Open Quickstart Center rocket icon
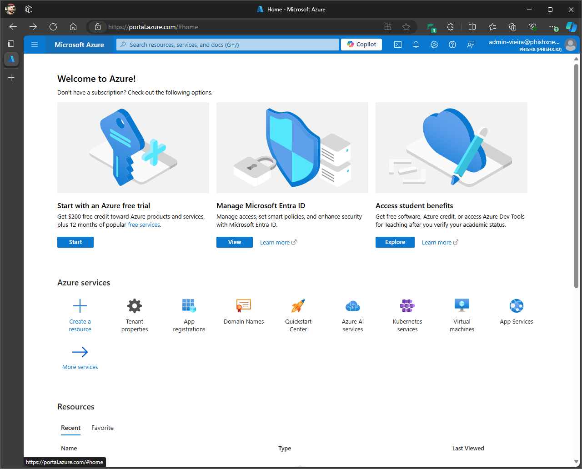Image resolution: width=582 pixels, height=469 pixels. click(x=298, y=306)
